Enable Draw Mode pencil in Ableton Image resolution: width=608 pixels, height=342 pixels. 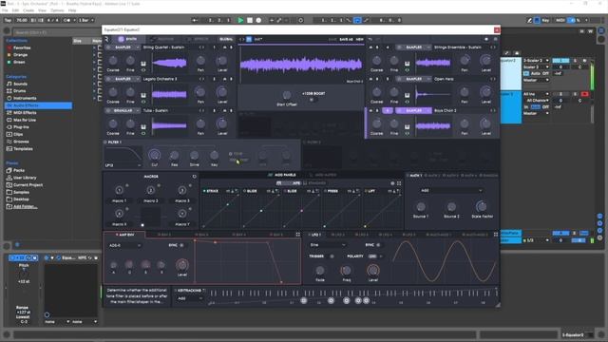pyautogui.click(x=529, y=20)
